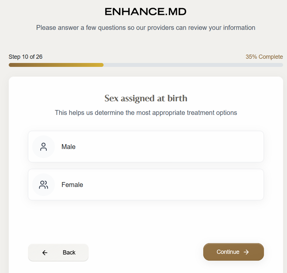Image resolution: width=287 pixels, height=273 pixels.
Task: Click the "Male" text label
Action: (x=69, y=147)
